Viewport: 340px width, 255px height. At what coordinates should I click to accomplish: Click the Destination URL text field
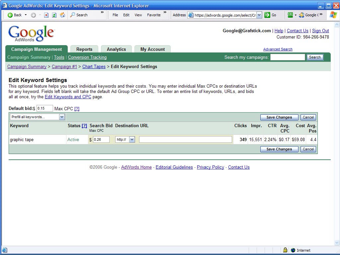pyautogui.click(x=185, y=139)
